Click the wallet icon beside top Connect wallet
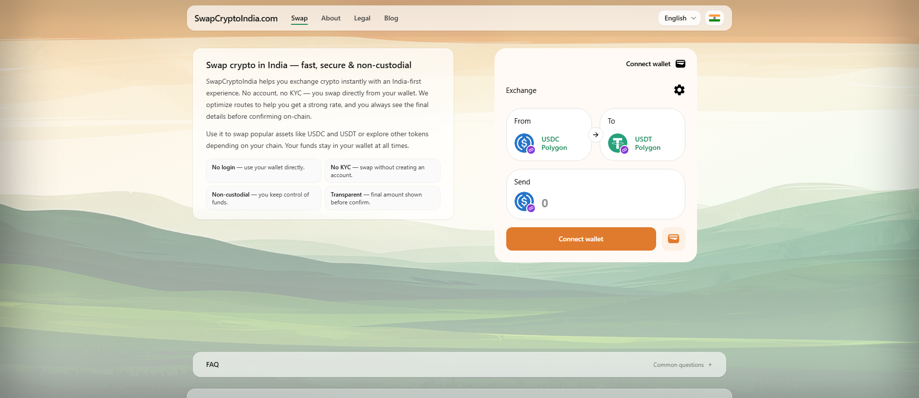Image resolution: width=919 pixels, height=398 pixels. point(680,64)
